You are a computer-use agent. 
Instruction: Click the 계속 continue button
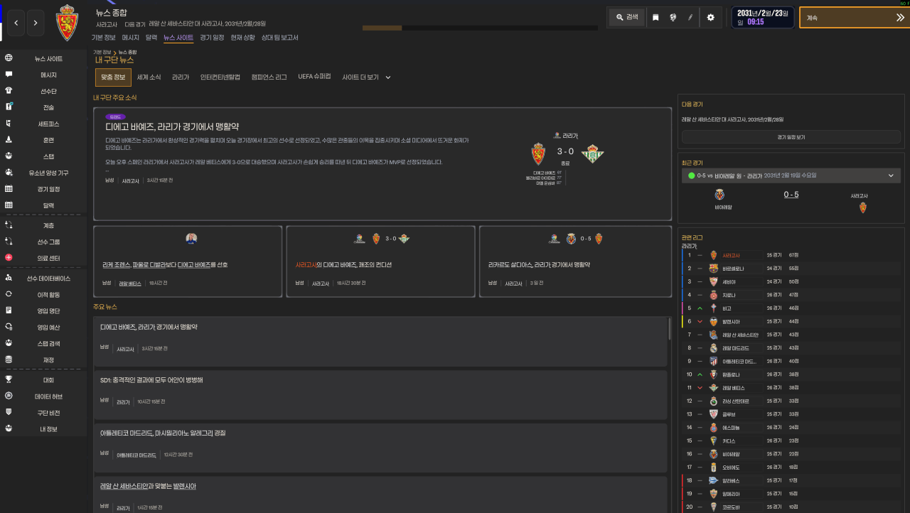[x=855, y=17]
